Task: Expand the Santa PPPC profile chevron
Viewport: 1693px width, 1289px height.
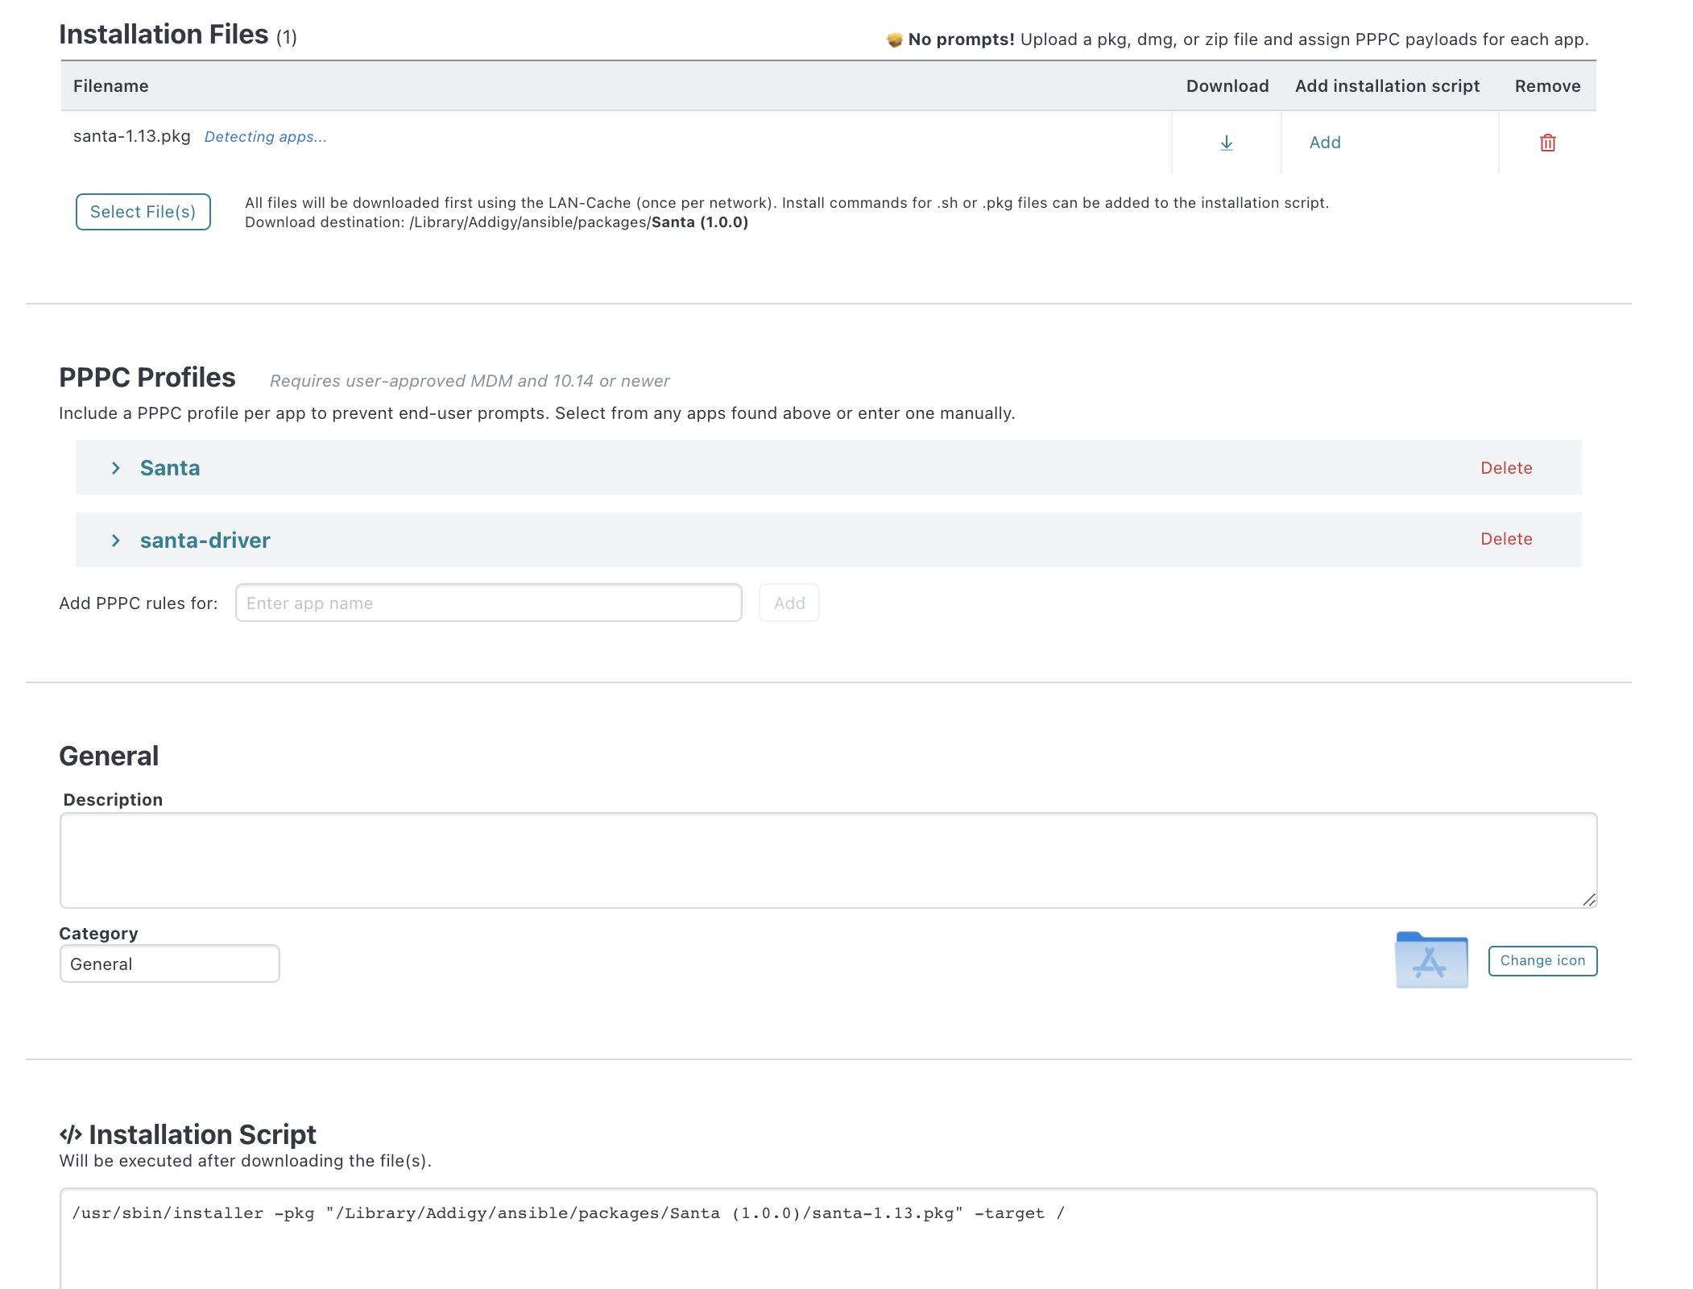Action: [116, 468]
